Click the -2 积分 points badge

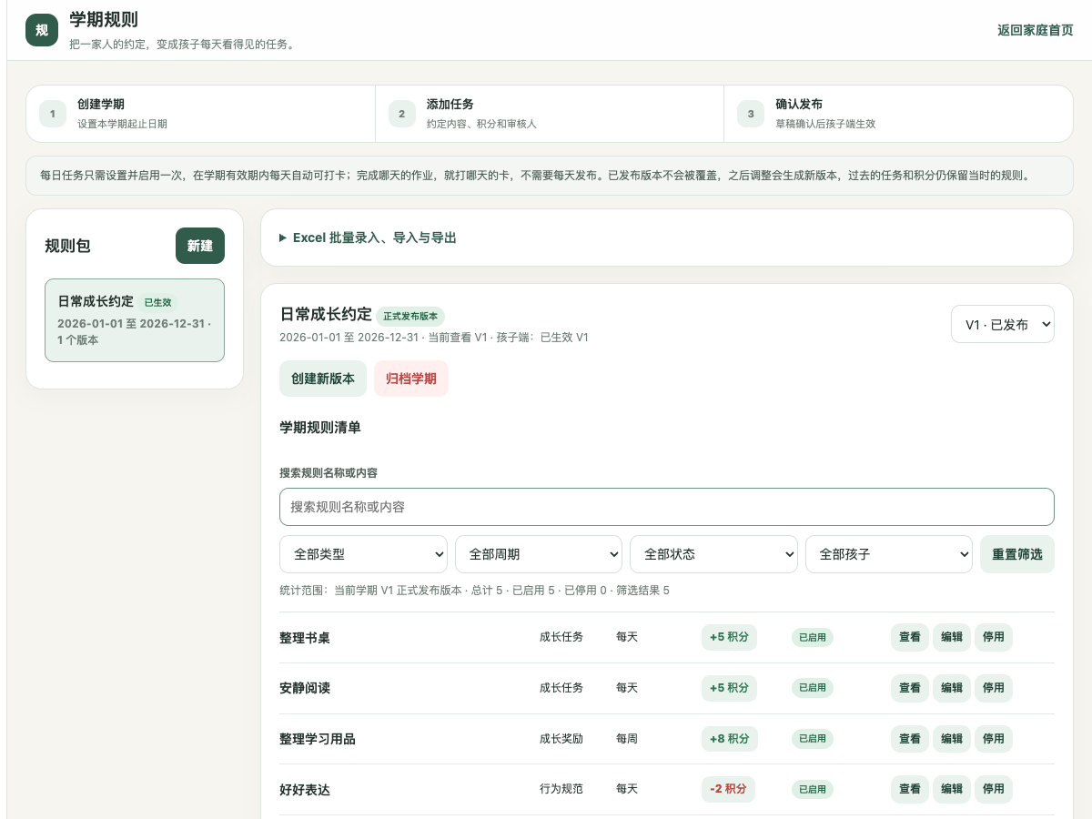pos(728,789)
